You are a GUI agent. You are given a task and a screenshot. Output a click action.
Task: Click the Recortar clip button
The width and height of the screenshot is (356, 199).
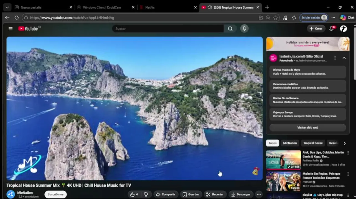[215, 194]
